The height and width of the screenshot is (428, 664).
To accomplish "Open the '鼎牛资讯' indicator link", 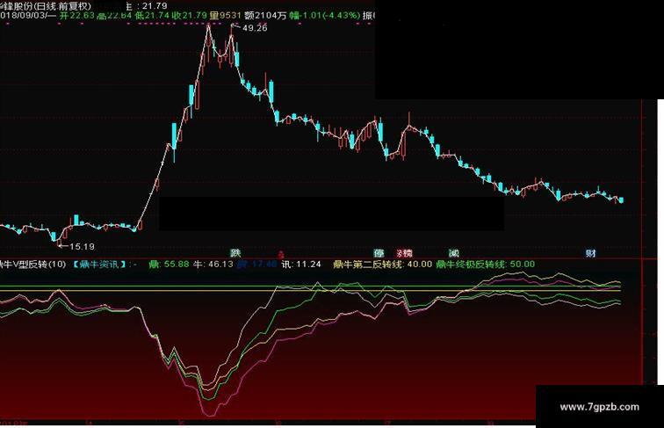I will pyautogui.click(x=99, y=264).
